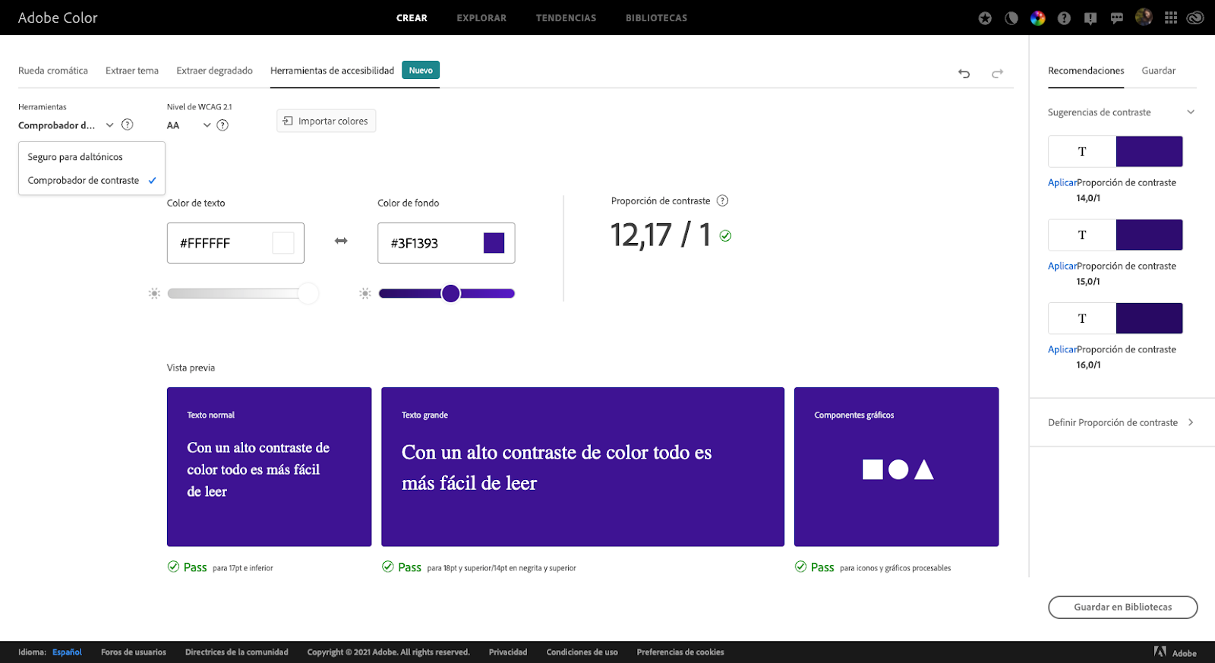
Task: Click Español language link
Action: tap(67, 652)
